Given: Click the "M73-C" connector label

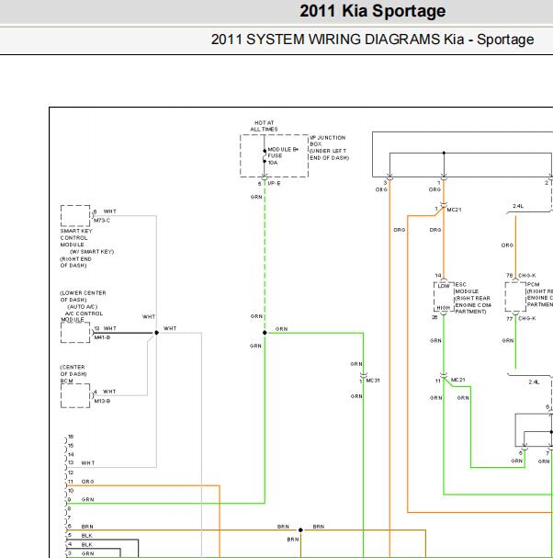Looking at the screenshot, I should click(x=102, y=221).
